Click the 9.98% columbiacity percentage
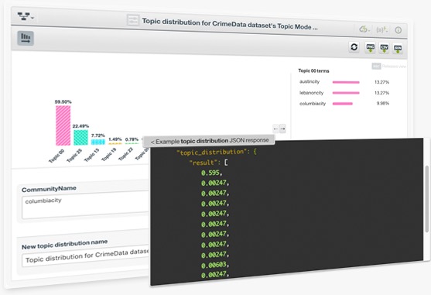The width and height of the screenshot is (431, 295). coord(383,104)
